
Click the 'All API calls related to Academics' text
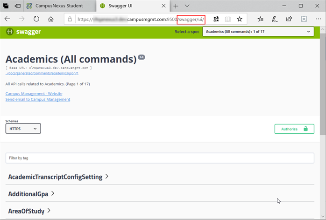(x=48, y=84)
